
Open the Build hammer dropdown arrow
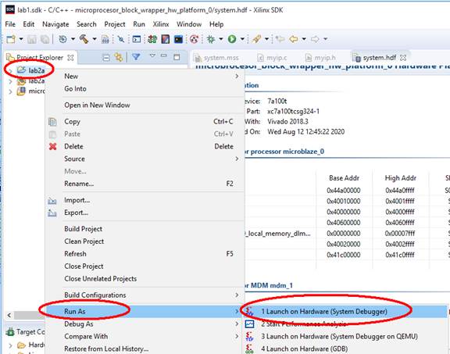coord(95,39)
